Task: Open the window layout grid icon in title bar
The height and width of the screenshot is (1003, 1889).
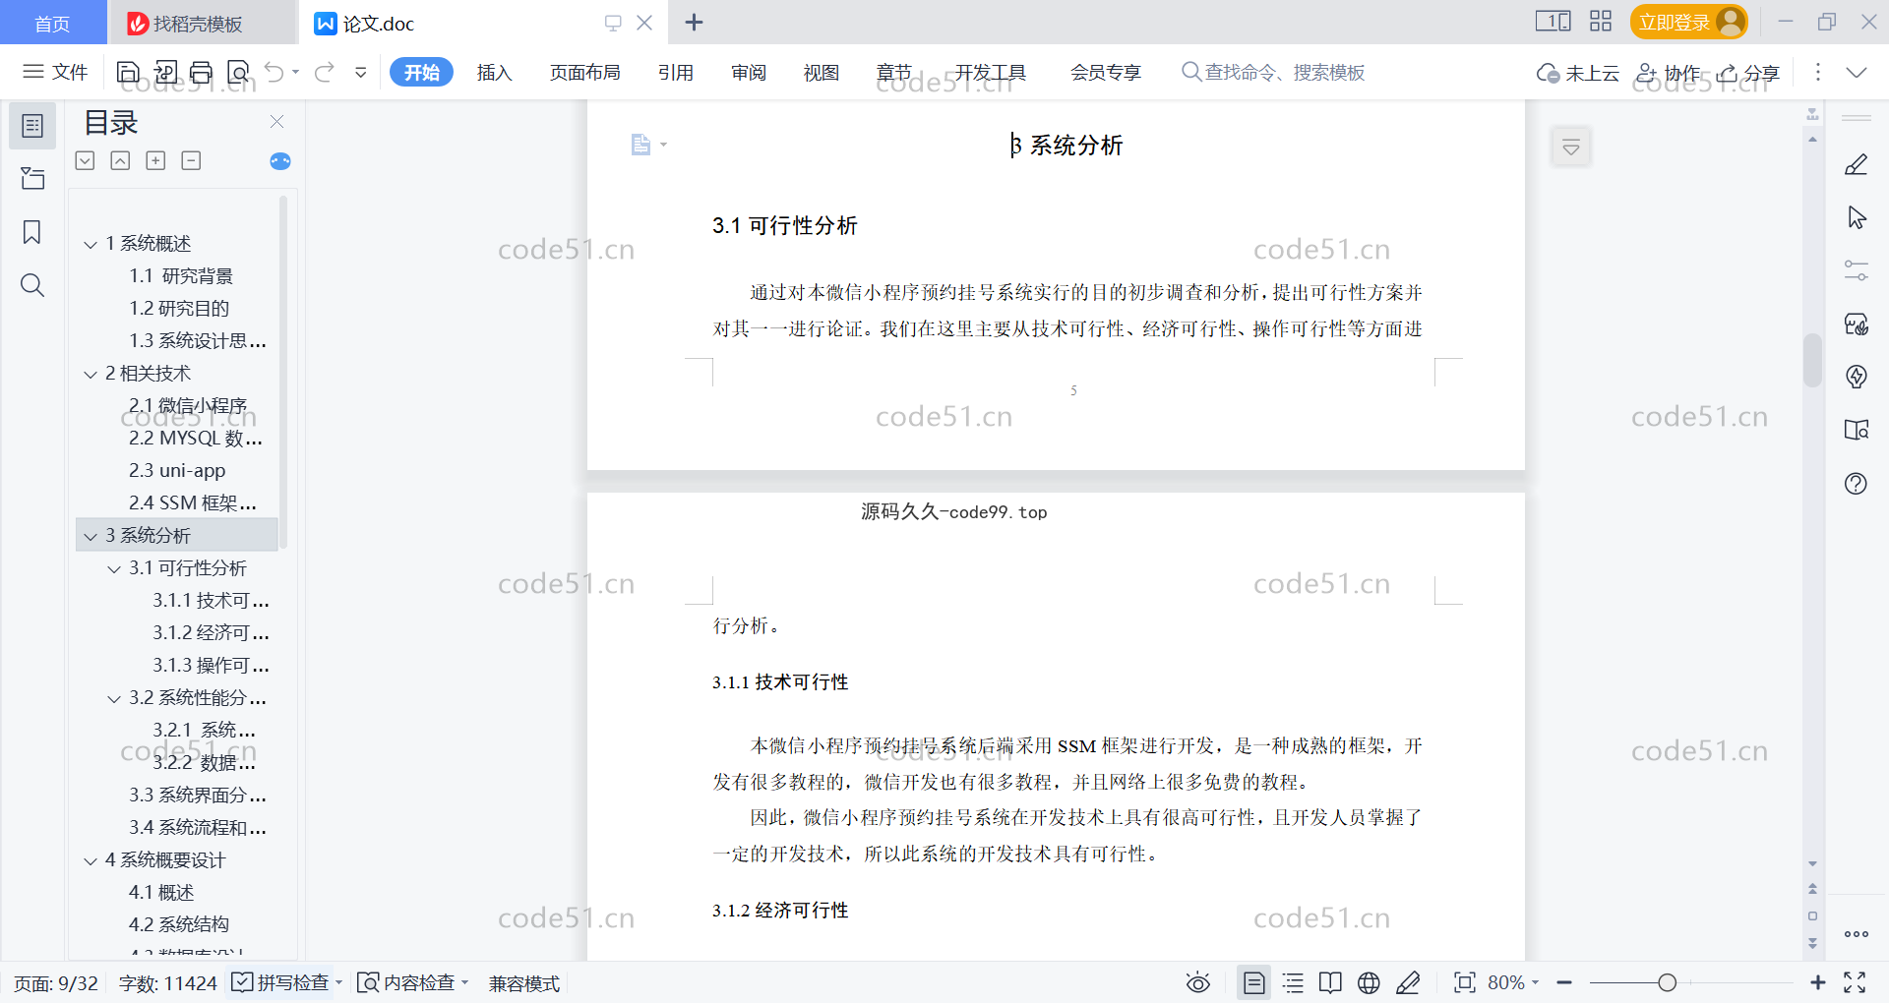Action: click(x=1601, y=21)
